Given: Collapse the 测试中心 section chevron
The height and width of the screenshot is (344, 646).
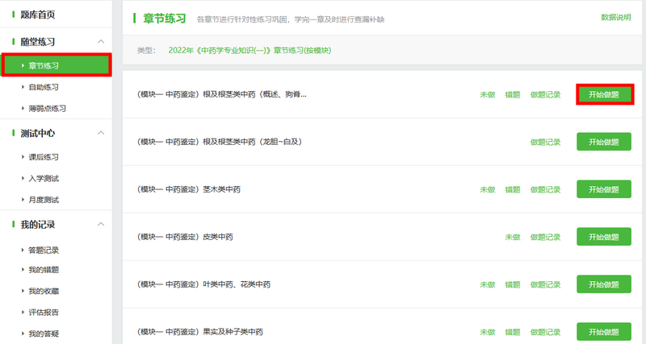Looking at the screenshot, I should point(100,133).
